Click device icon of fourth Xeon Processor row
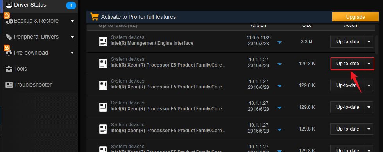This screenshot has width=383, height=152. point(103,129)
